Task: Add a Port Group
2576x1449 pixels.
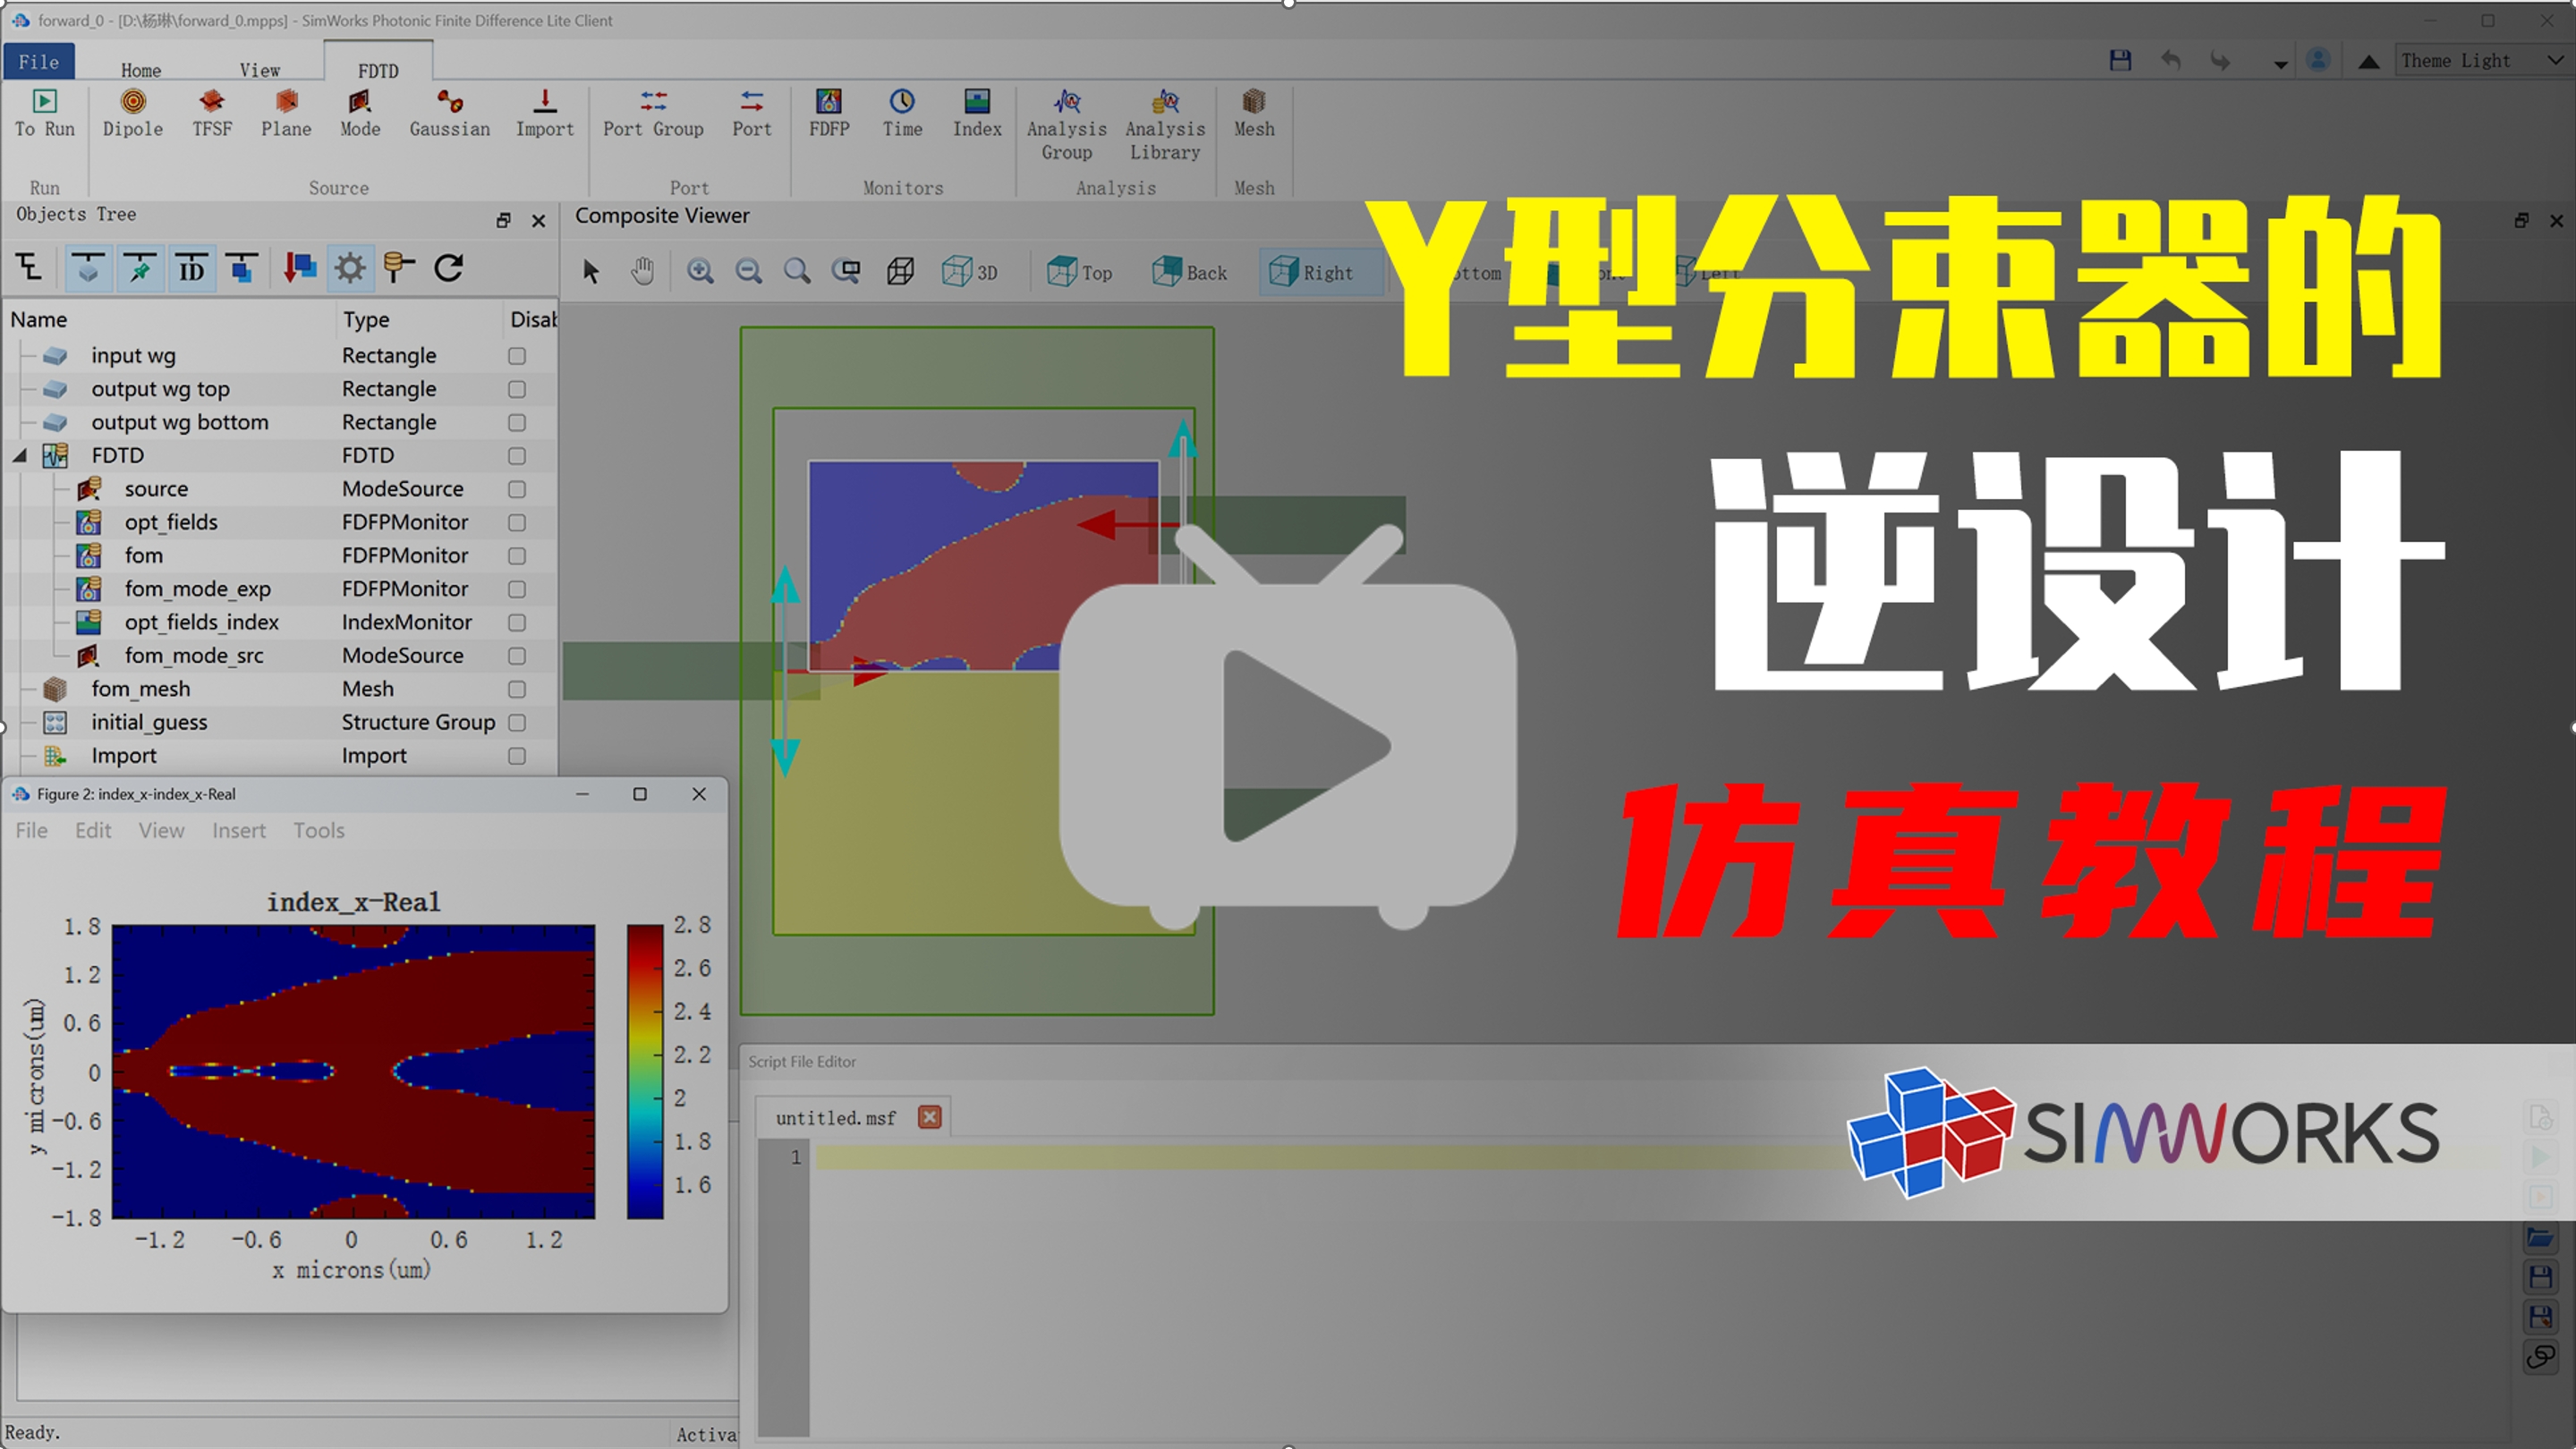Action: click(653, 113)
